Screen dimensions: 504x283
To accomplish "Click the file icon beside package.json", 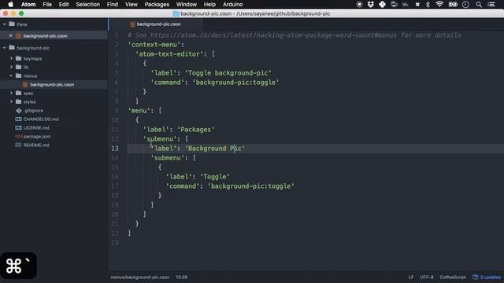I will click(x=19, y=136).
